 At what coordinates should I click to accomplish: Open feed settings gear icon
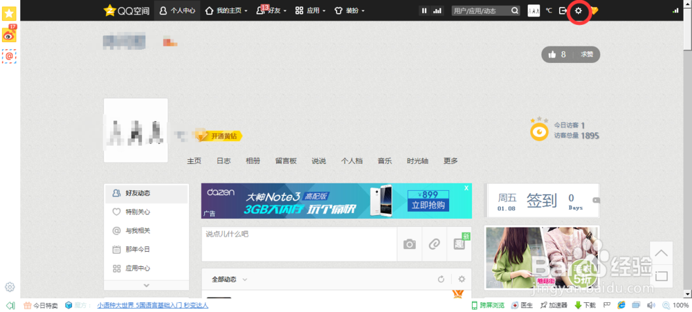[462, 279]
